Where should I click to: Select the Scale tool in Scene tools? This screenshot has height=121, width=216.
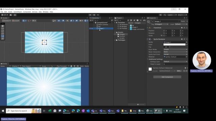coord(3,34)
